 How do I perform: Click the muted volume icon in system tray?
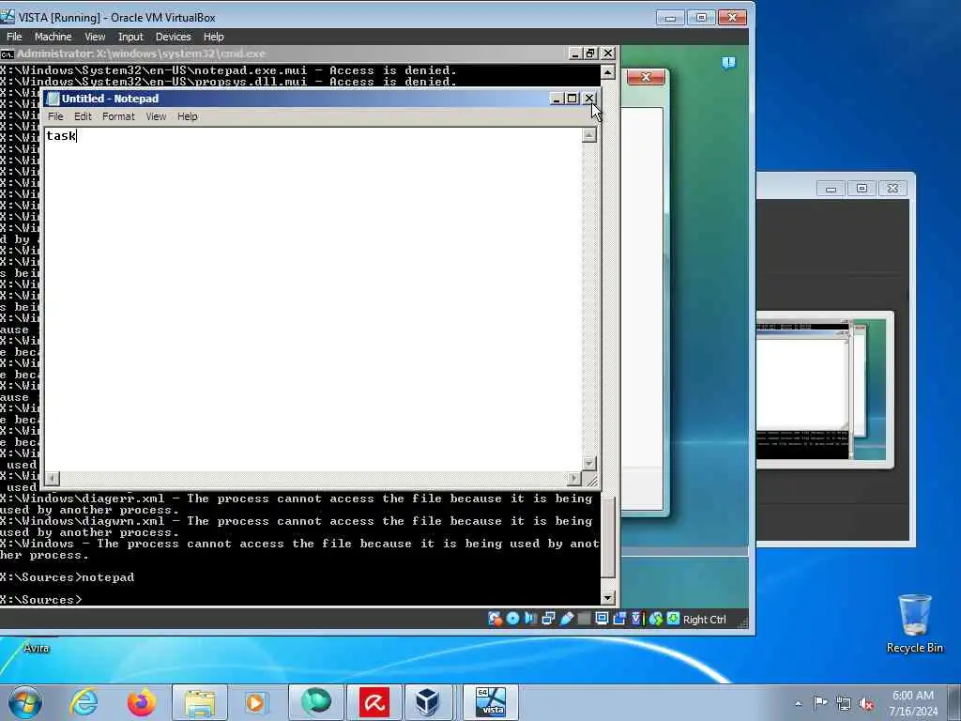(x=866, y=703)
